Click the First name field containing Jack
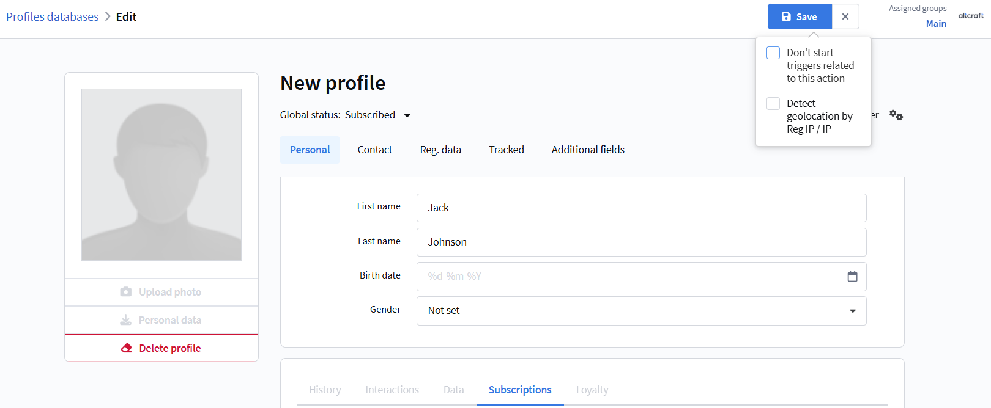The image size is (991, 408). (x=641, y=208)
